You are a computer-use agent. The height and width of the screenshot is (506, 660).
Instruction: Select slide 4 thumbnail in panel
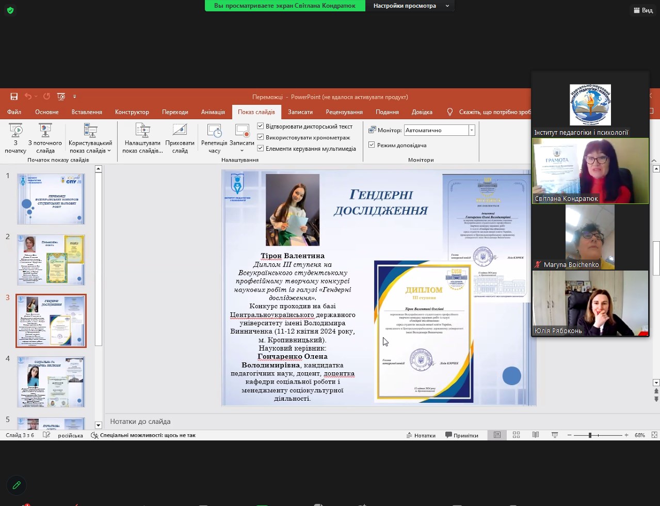(51, 382)
